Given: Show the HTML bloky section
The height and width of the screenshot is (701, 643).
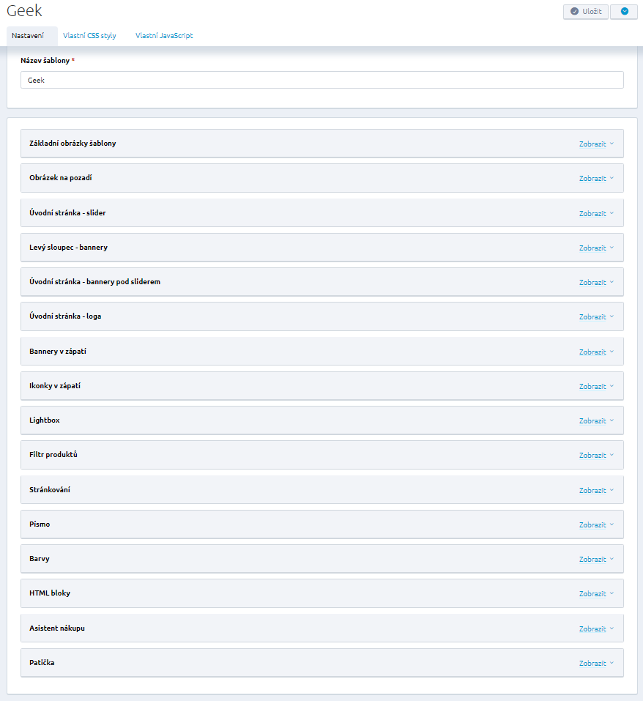Looking at the screenshot, I should pyautogui.click(x=595, y=594).
